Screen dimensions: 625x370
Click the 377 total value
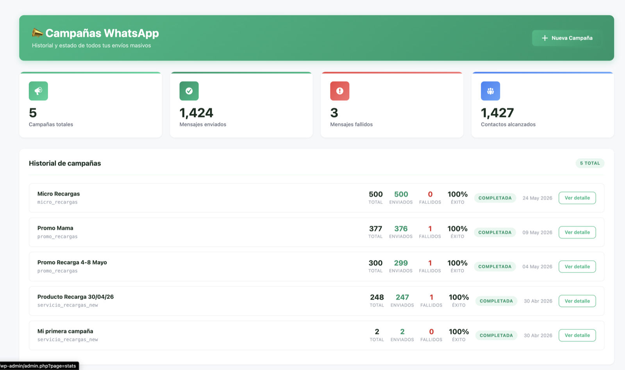(x=376, y=228)
